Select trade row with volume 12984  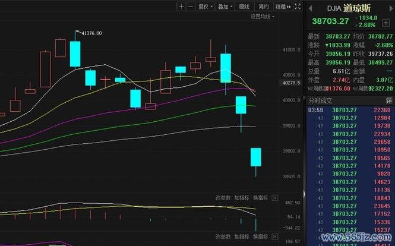pyautogui.click(x=350, y=118)
